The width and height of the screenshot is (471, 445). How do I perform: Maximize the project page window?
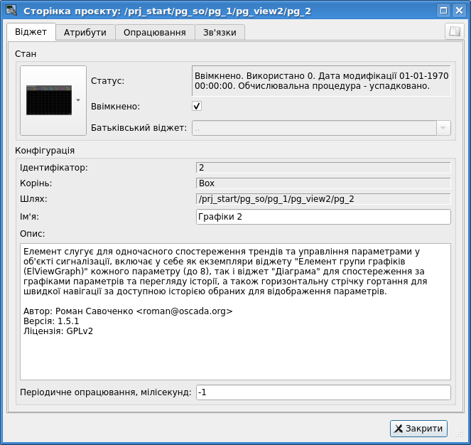tap(443, 11)
